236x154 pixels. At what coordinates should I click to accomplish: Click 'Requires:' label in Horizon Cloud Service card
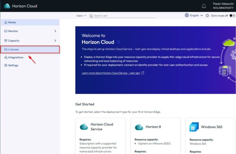point(85,140)
